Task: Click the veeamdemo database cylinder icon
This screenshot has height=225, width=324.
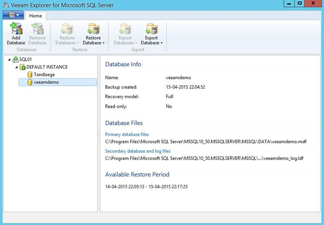Action: tap(30, 82)
